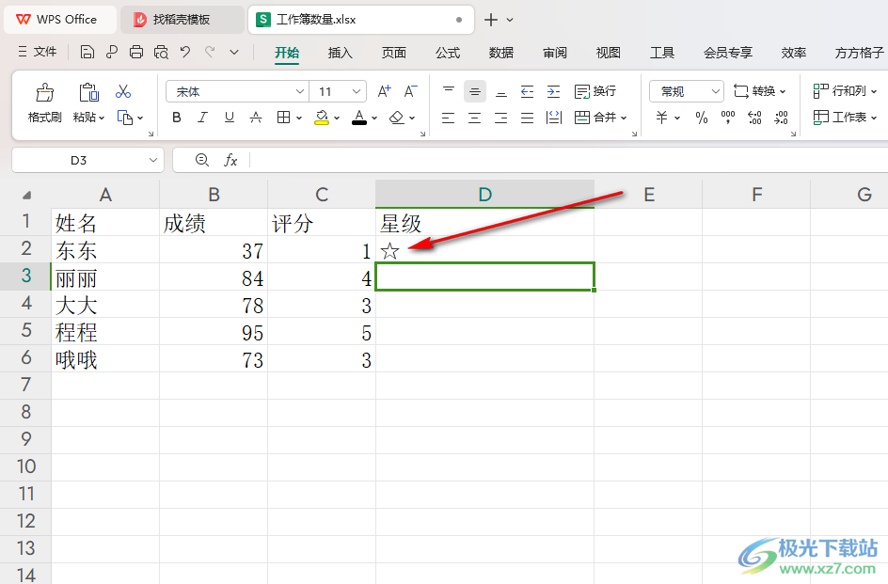Expand Paste options arrow

click(x=102, y=118)
